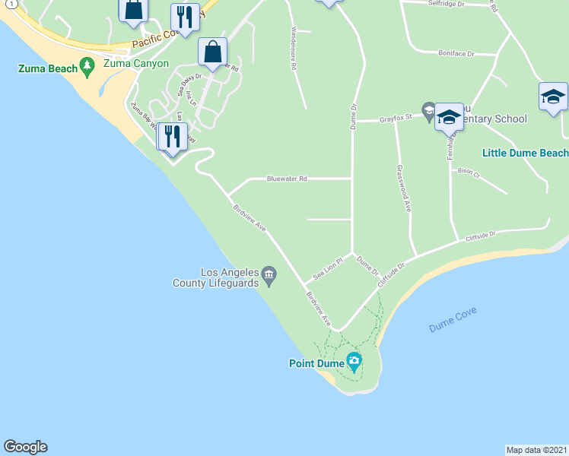Select the restaurant pin on Pacific Coast Highway
This screenshot has height=456, width=569.
pos(185,20)
